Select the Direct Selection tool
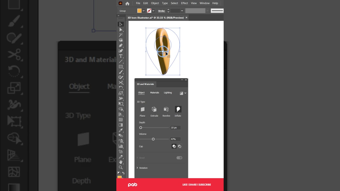 click(121, 29)
